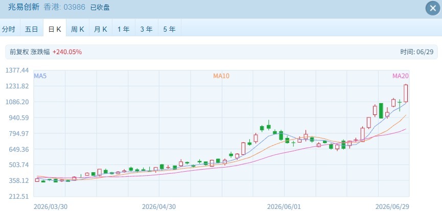Click the 2026/04/30 date axis label
Screen dimensions: 442x211
click(159, 206)
